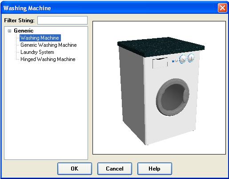Collapse the Generic tree node
The image size is (229, 179).
point(9,31)
